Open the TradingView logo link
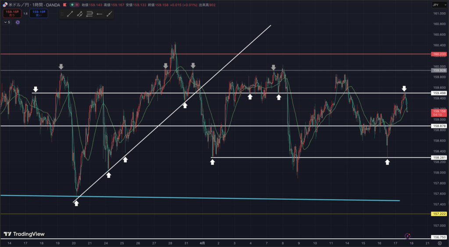Viewport: 449px width, 247px height. [24, 234]
